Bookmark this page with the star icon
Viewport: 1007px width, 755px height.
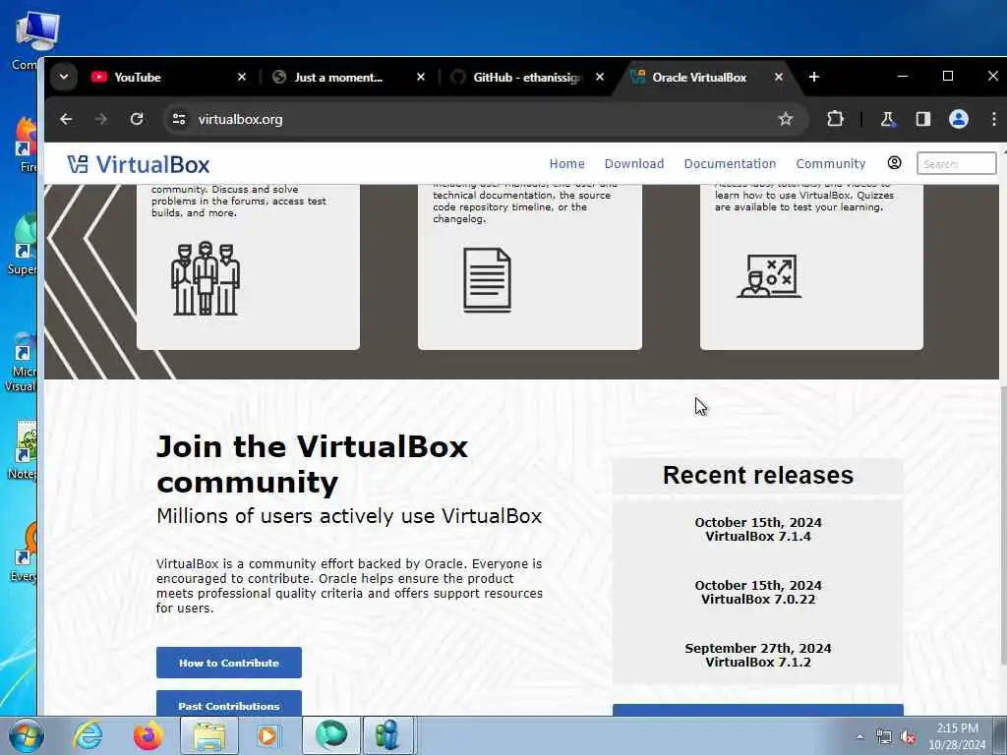[x=786, y=119]
